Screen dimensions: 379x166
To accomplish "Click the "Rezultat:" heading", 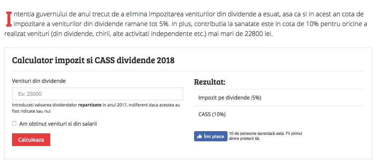I will point(210,82).
